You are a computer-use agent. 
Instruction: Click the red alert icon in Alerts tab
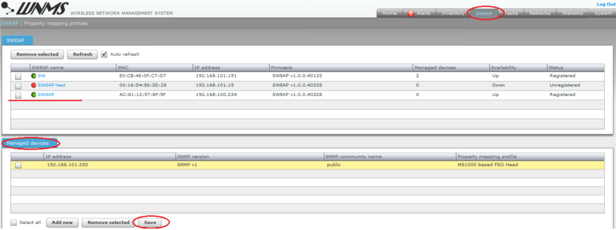pos(411,13)
